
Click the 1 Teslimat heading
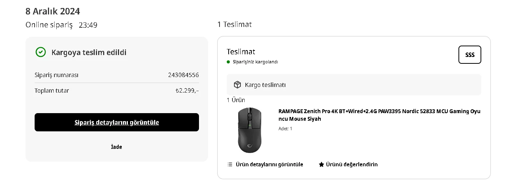pos(234,24)
